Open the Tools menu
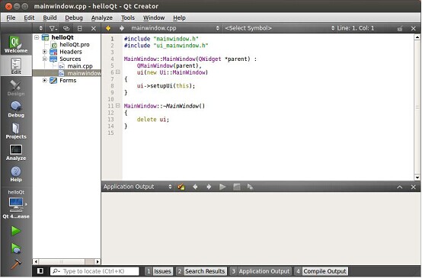Viewport: 422px width, 278px height. pos(128,18)
